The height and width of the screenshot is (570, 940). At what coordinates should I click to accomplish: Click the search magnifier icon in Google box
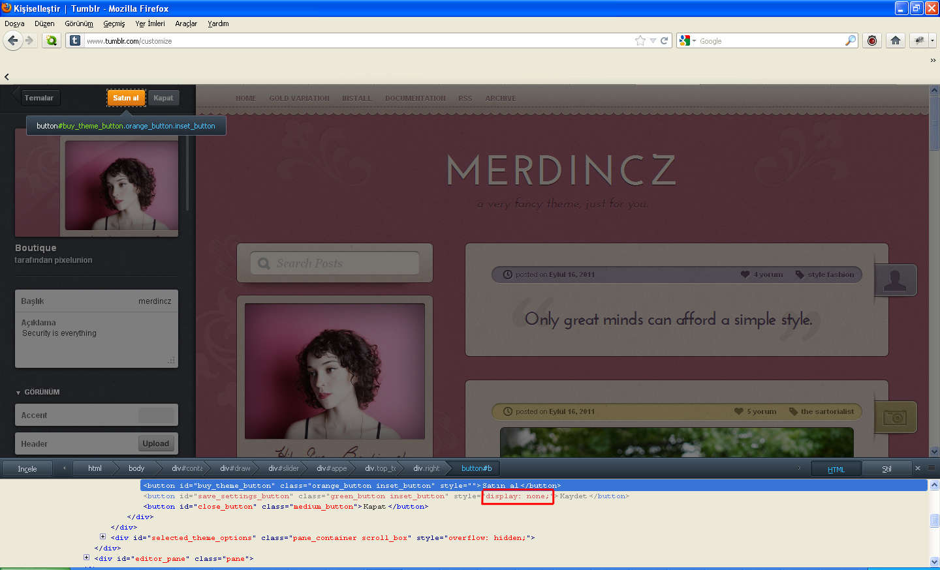click(850, 40)
